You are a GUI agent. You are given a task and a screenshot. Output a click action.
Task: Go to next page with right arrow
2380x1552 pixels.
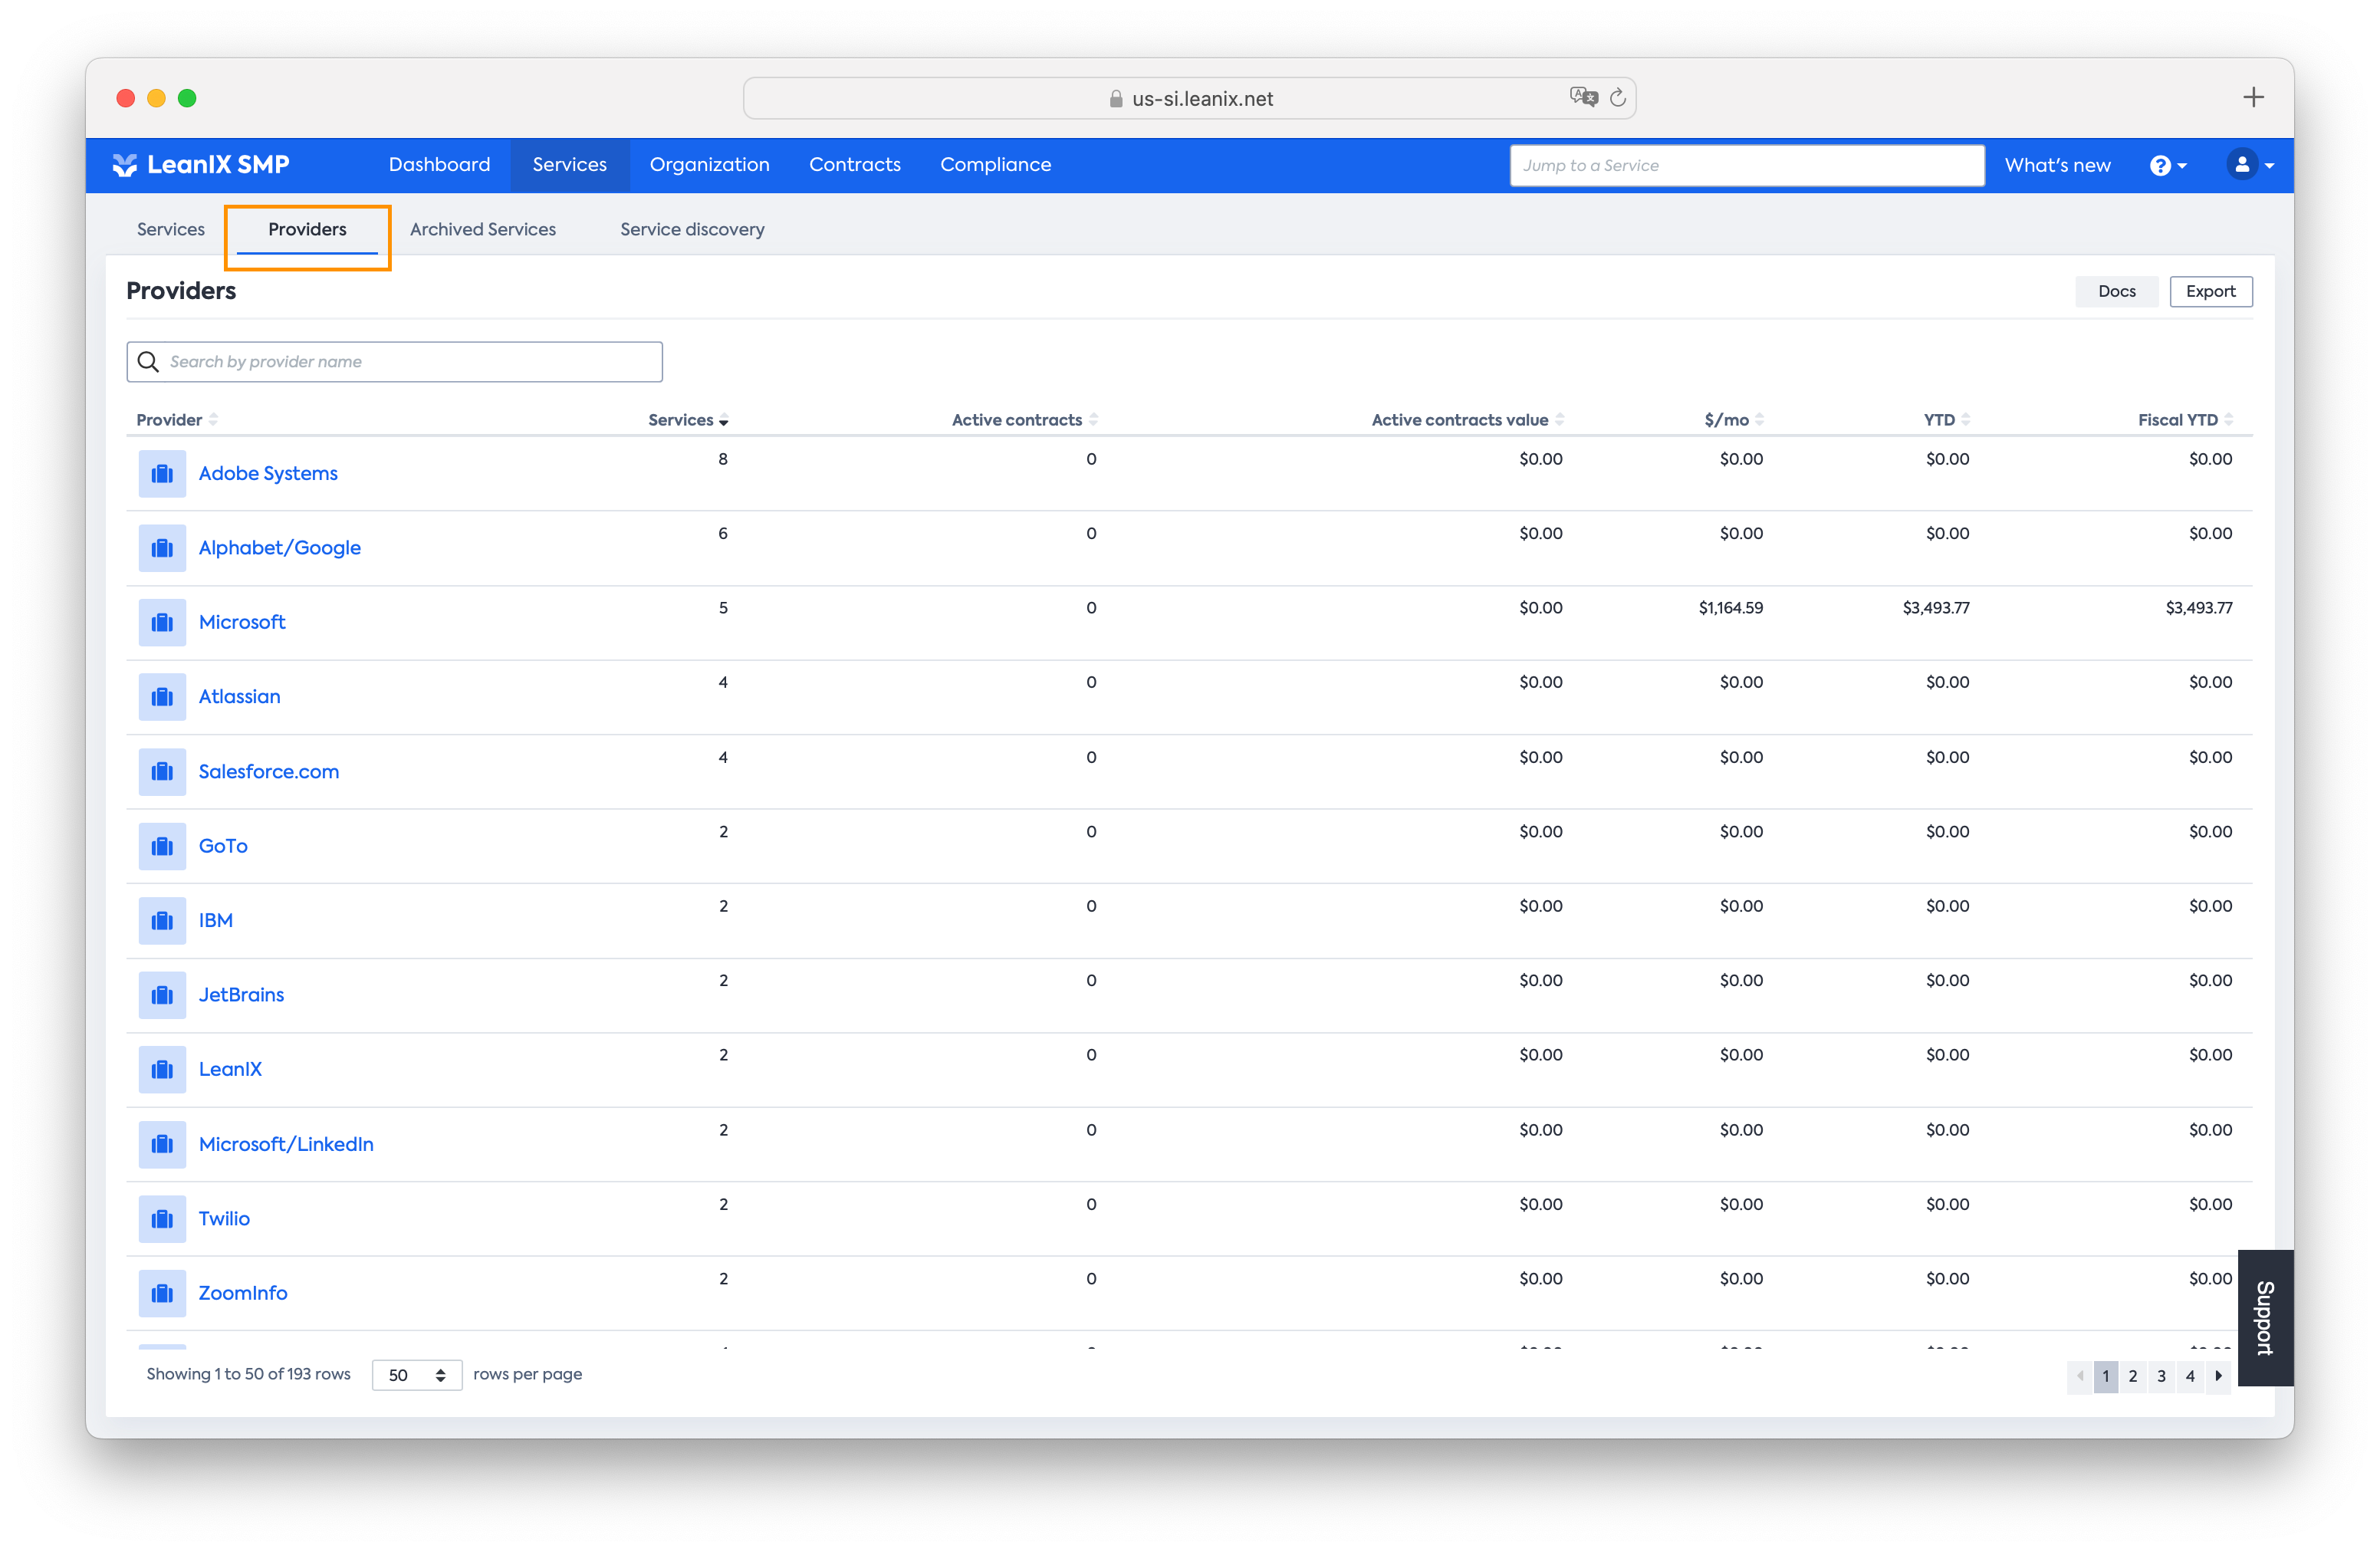click(2218, 1376)
